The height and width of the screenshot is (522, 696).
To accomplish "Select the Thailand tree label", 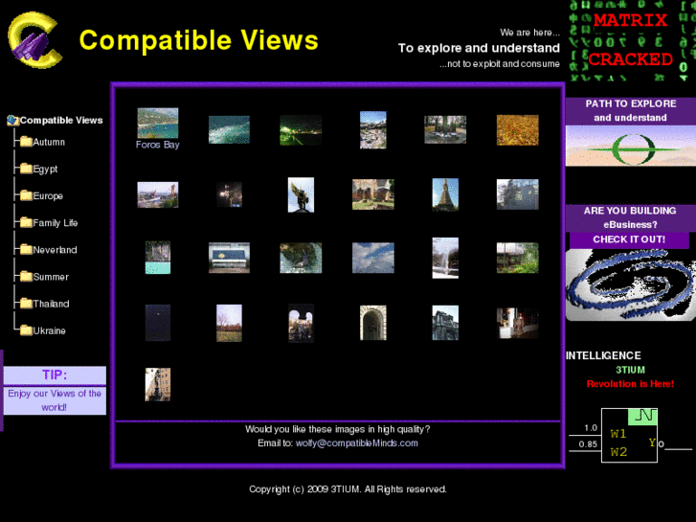I will tap(51, 304).
